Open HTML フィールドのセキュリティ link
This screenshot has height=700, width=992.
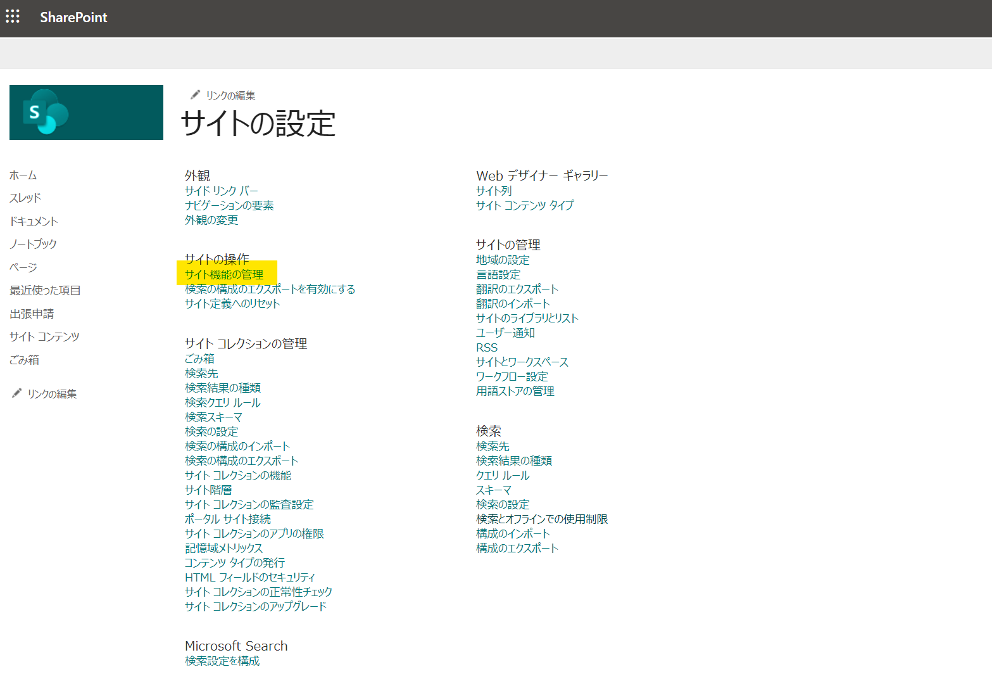250,577
